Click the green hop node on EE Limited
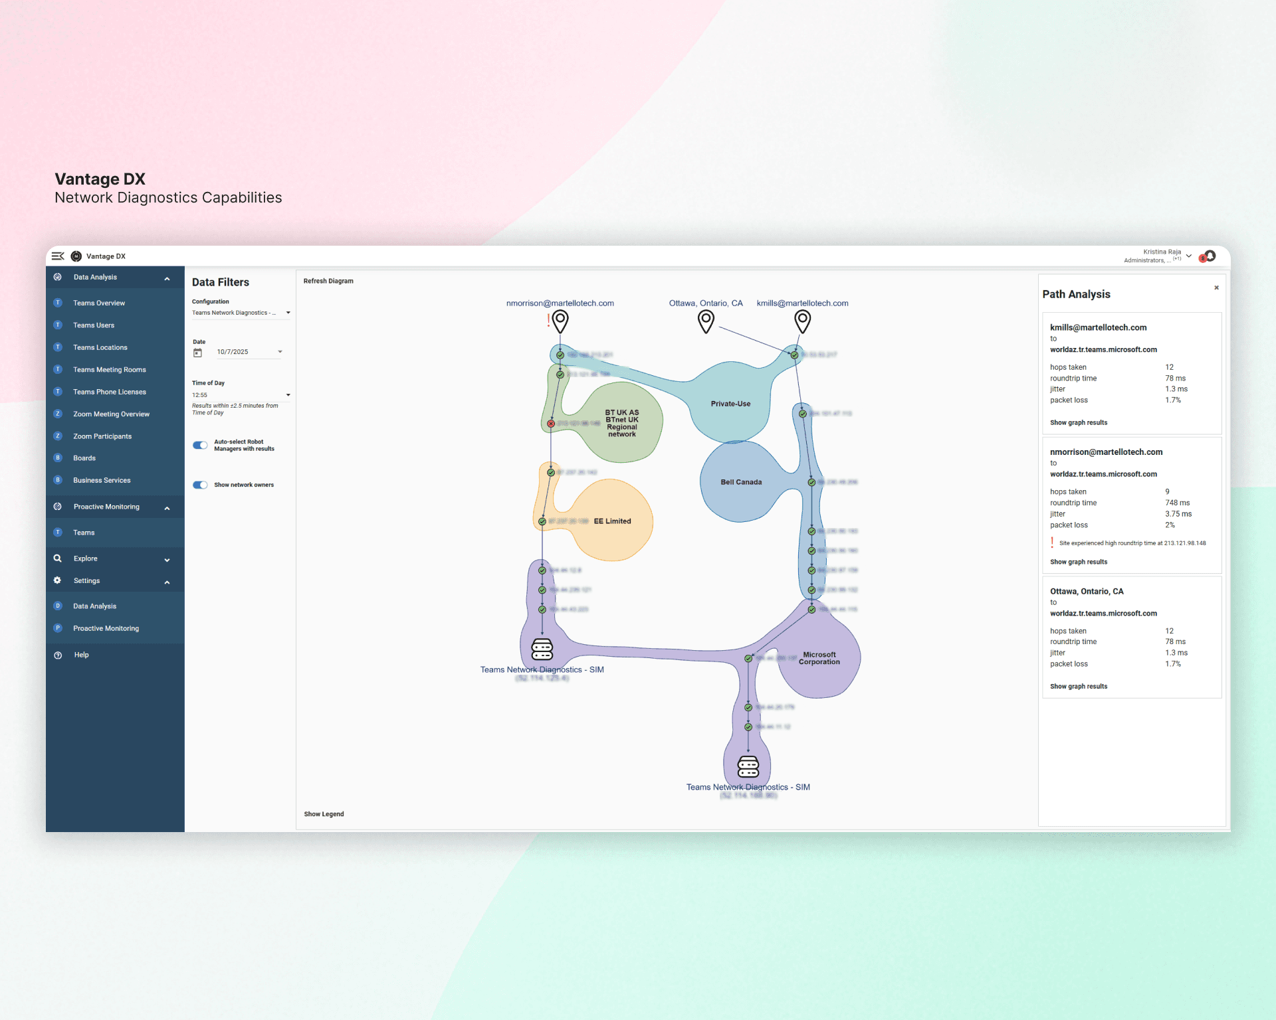Viewport: 1276px width, 1020px height. [542, 522]
